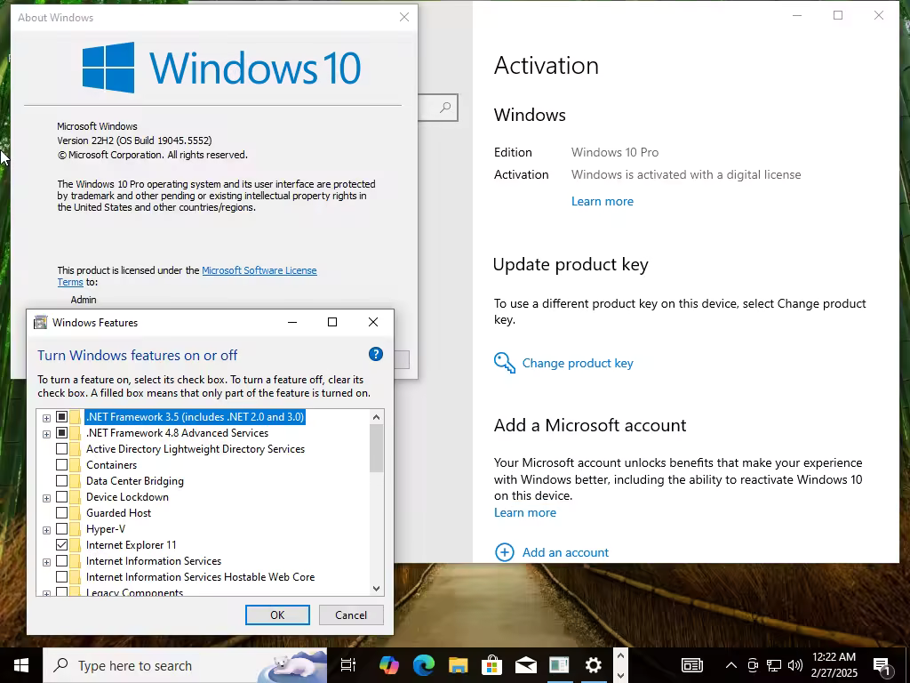Open the volume tray icon

point(795,665)
